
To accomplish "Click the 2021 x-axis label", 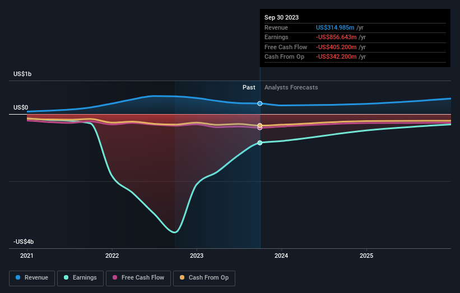I will tap(27, 256).
